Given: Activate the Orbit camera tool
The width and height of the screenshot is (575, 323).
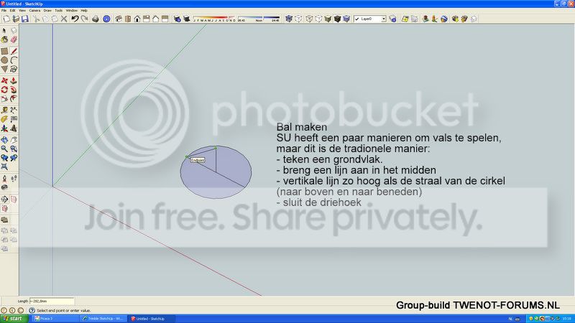Looking at the screenshot, I should [x=4, y=140].
